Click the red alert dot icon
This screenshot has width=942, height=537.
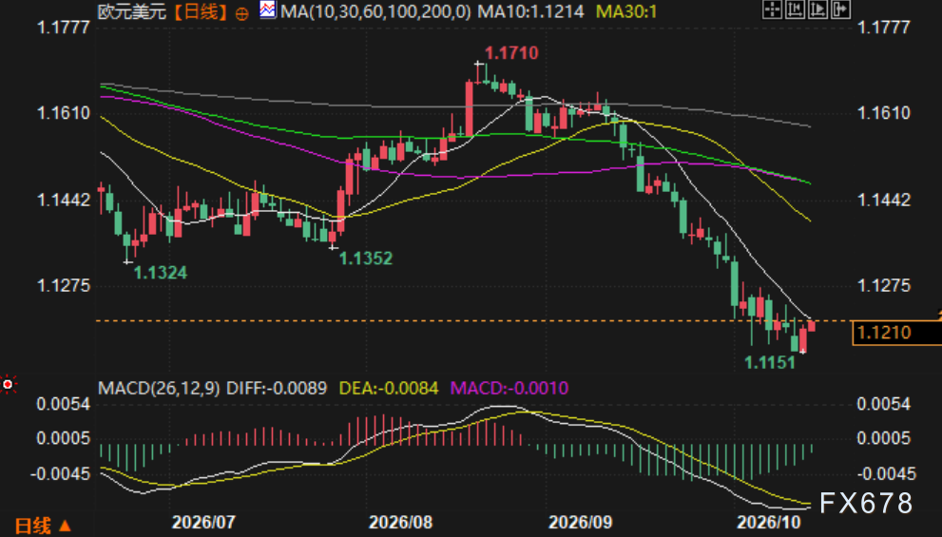(x=8, y=384)
